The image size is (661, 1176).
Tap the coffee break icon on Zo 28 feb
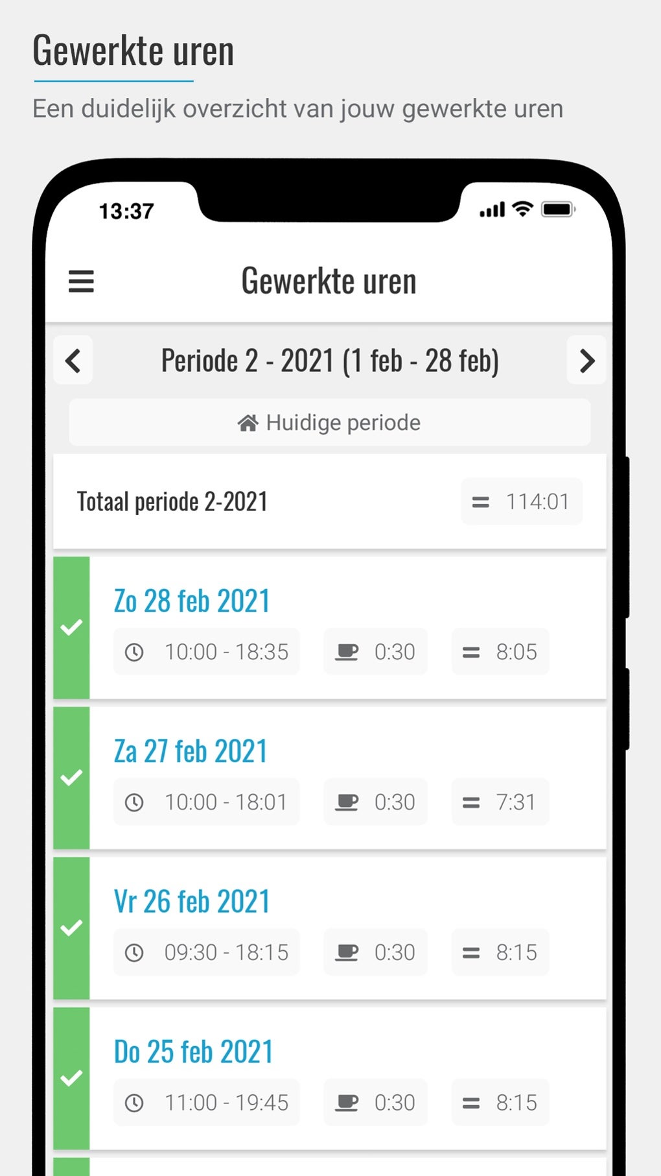[x=347, y=652]
